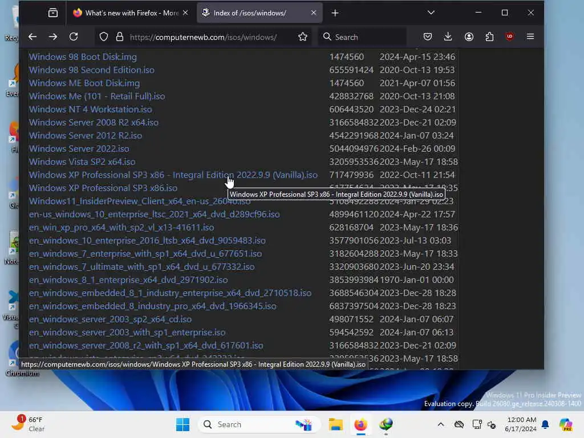
Task: Open Windows Vista SP2 x64.iso link
Action: pos(82,161)
